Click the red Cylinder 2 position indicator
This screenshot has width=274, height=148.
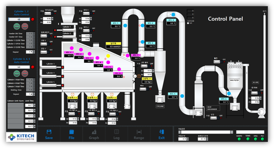[x=55, y=37]
